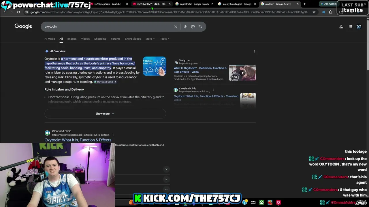The height and width of the screenshot is (207, 369).
Task: Switch to the AI Mode tab
Action: click(50, 39)
